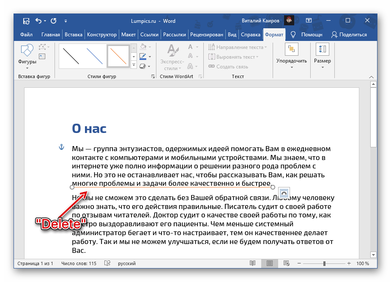This screenshot has width=391, height=282.
Task: Open the Файл menu tab
Action: point(26,35)
